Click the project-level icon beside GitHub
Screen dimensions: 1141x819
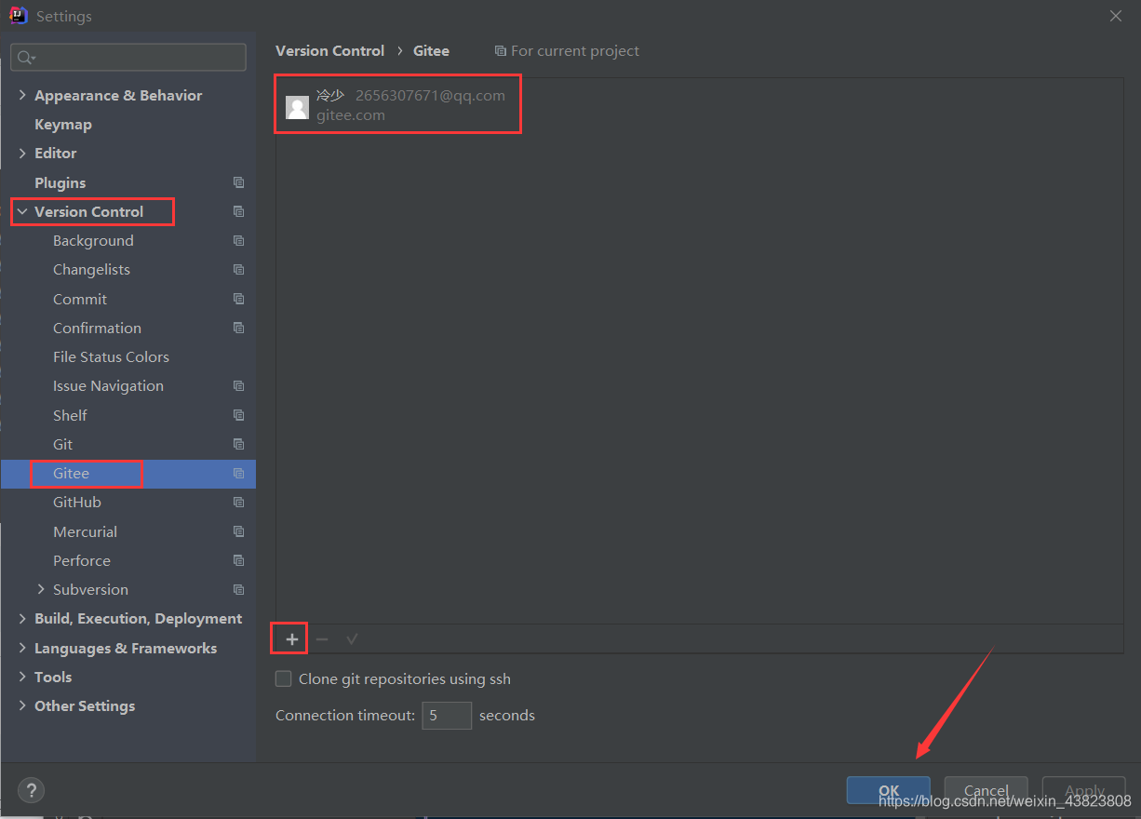(x=239, y=502)
